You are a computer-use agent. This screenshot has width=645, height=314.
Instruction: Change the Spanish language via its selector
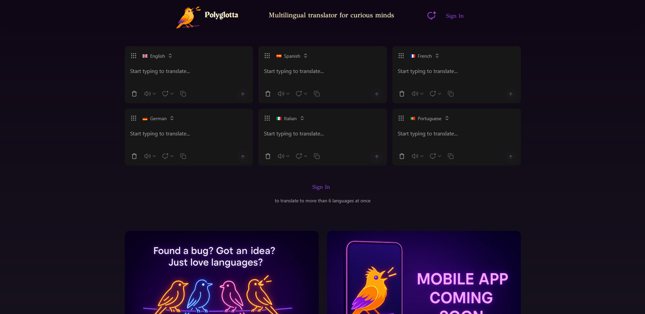[x=292, y=56]
